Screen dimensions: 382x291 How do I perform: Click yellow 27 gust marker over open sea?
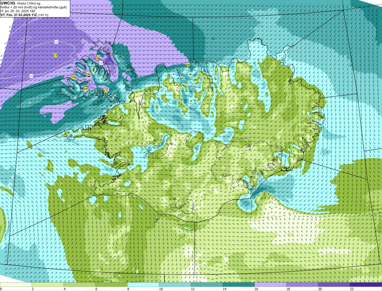click(x=55, y=55)
